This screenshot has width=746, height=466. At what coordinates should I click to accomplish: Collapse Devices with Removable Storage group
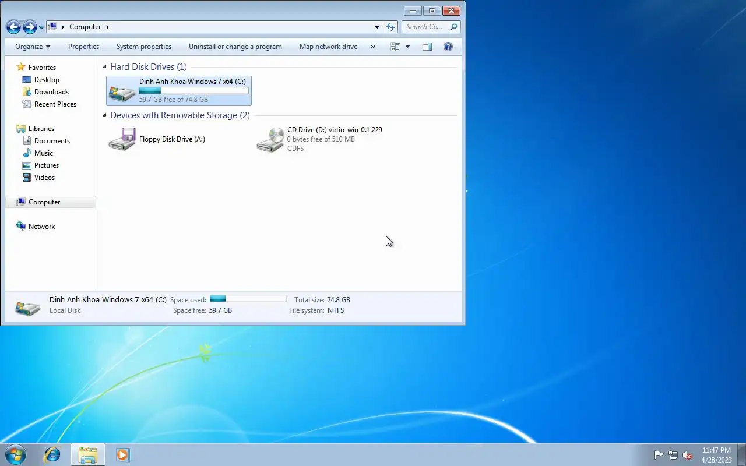coord(105,115)
